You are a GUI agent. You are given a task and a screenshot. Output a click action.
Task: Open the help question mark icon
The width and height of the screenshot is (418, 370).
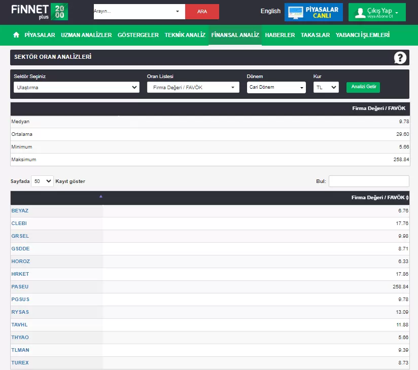400,58
